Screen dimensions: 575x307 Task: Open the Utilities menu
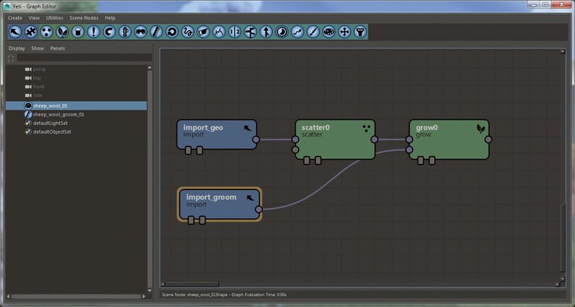coord(54,17)
